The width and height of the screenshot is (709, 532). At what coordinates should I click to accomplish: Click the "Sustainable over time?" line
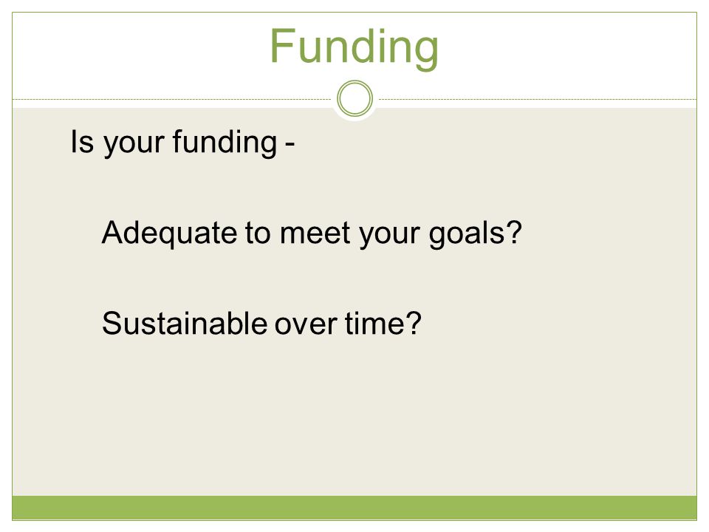[261, 324]
